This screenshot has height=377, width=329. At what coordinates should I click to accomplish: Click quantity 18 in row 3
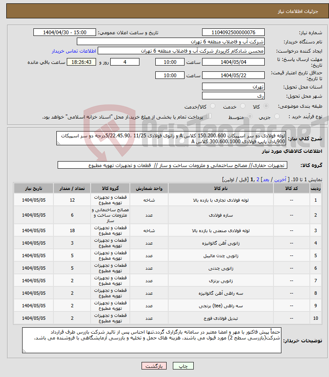tap(72, 230)
